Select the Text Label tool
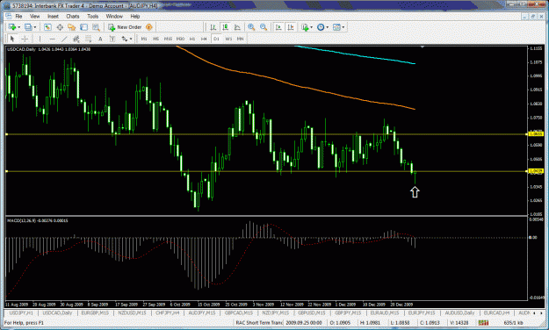 (112, 39)
